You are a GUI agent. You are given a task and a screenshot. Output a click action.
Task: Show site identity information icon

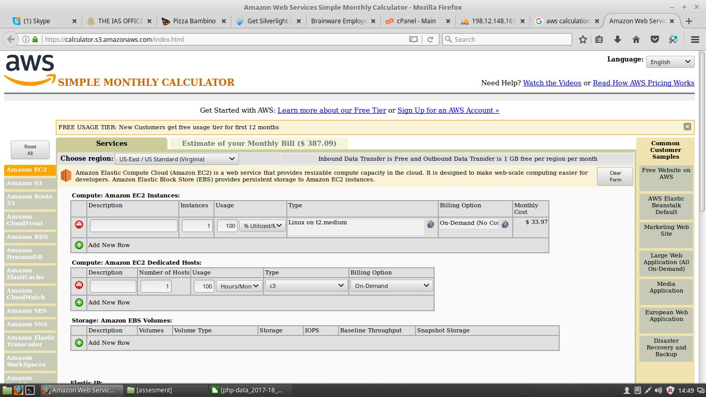(25, 39)
